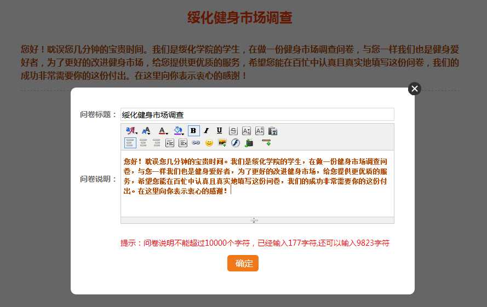Toggle underline formatting
This screenshot has height=307, width=487.
[219, 131]
